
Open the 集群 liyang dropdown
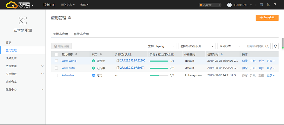(x=161, y=46)
